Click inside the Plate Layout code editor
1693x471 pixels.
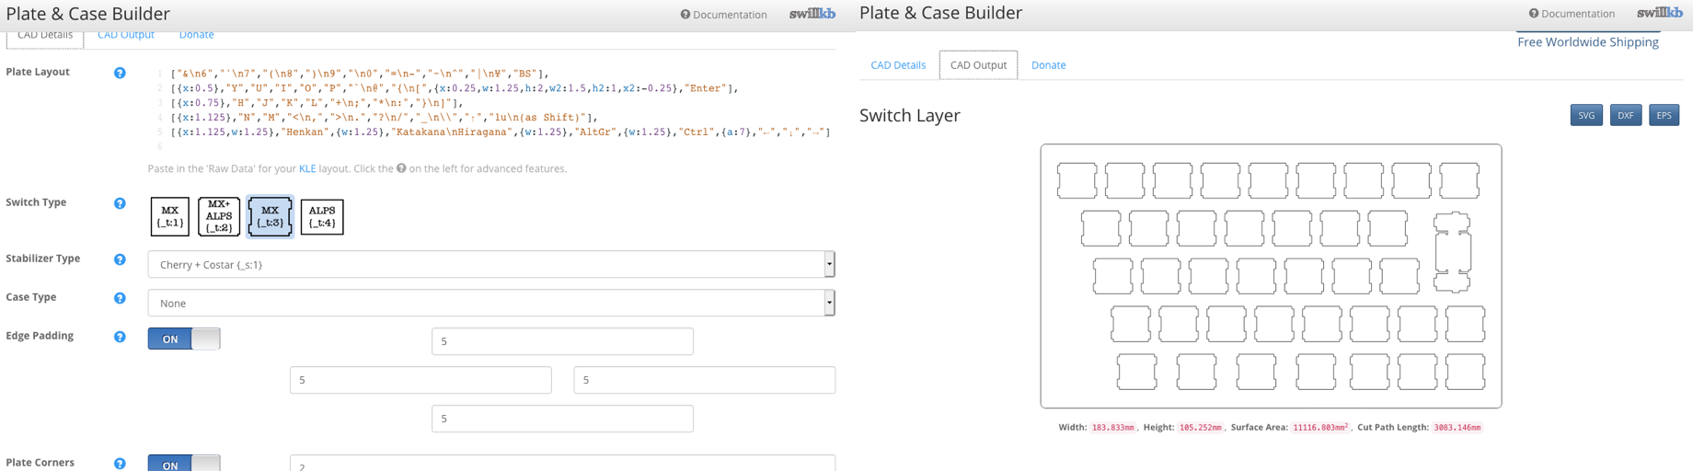(x=491, y=109)
